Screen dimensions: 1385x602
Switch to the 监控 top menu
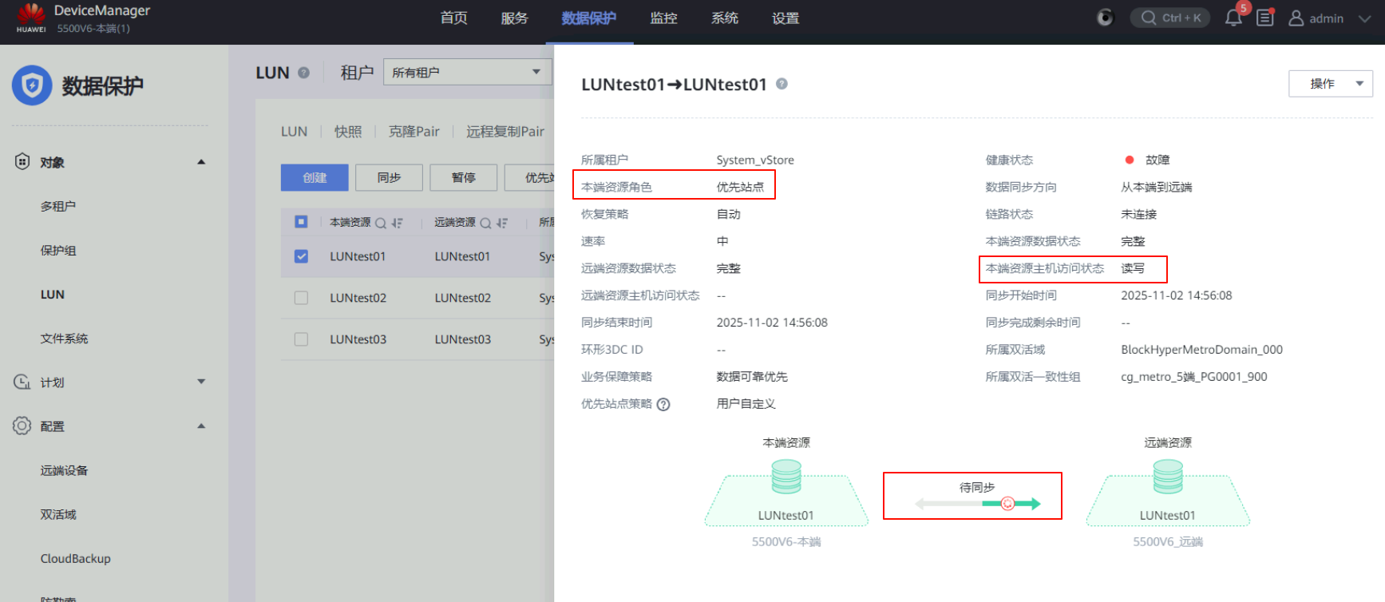pyautogui.click(x=663, y=18)
